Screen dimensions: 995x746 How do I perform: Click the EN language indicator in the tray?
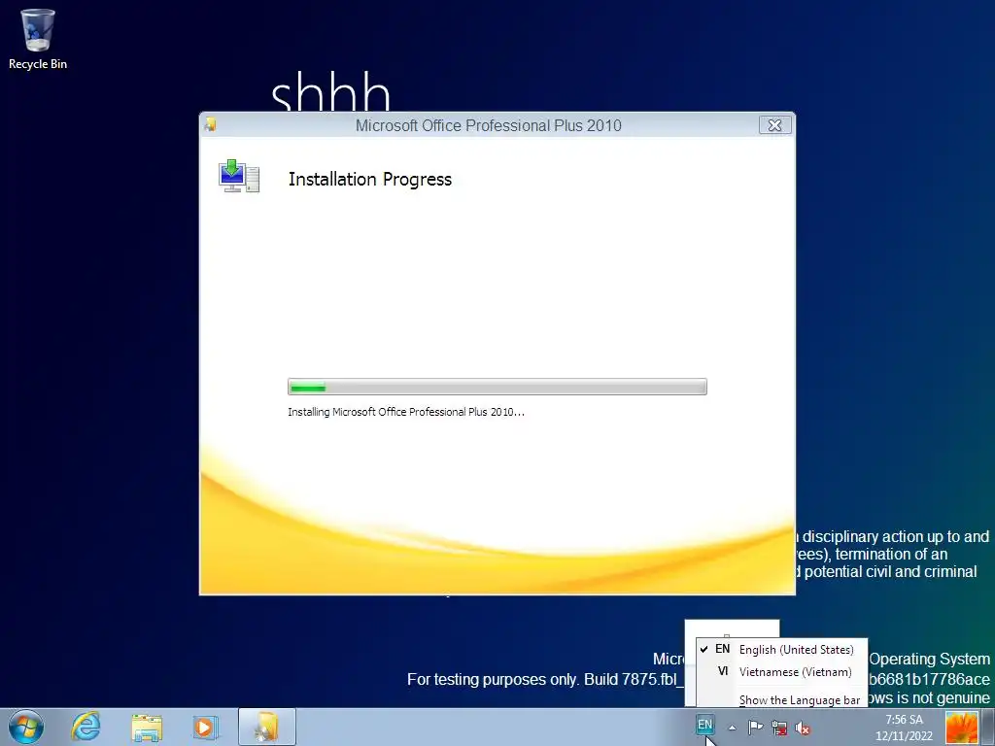click(x=705, y=725)
